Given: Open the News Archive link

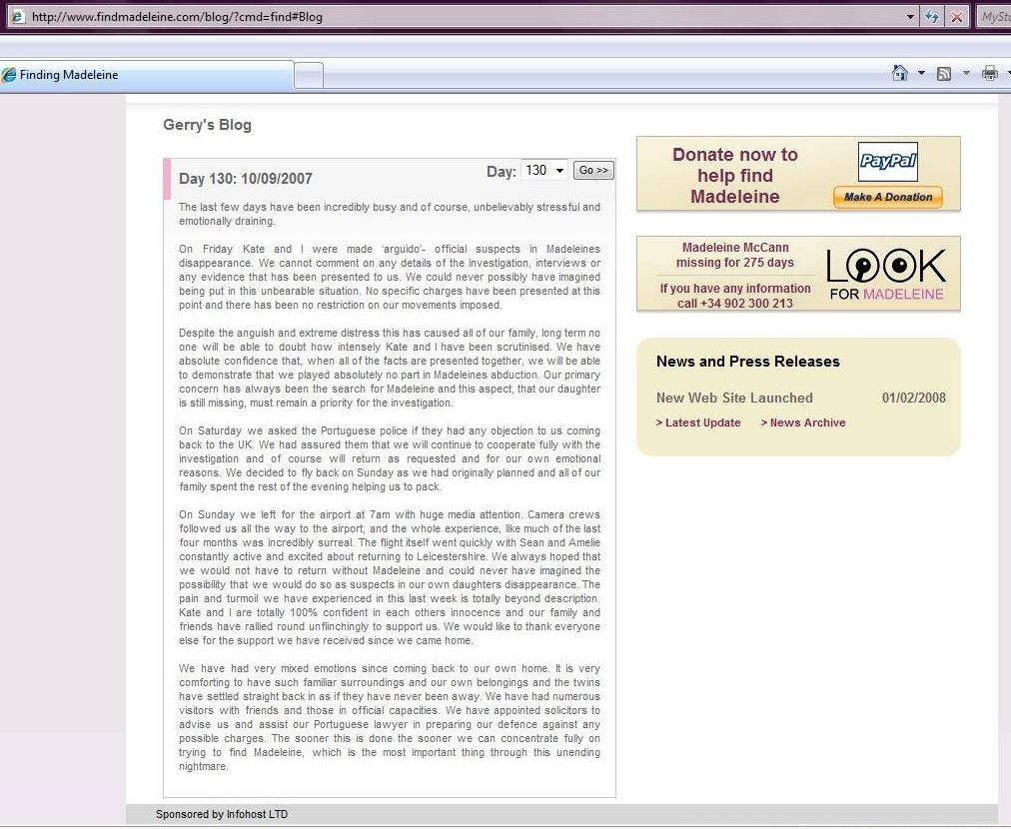Looking at the screenshot, I should coord(803,422).
